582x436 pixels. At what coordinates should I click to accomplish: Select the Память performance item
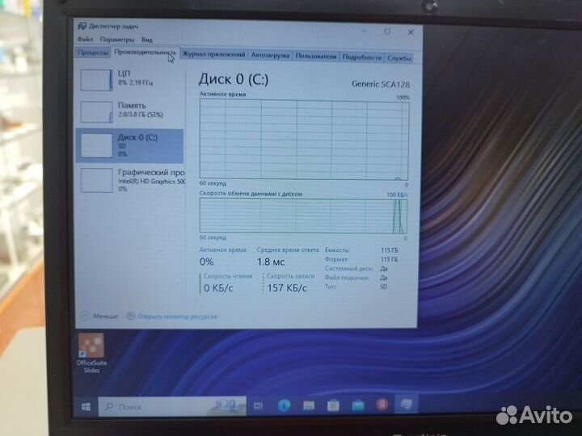coord(130,111)
